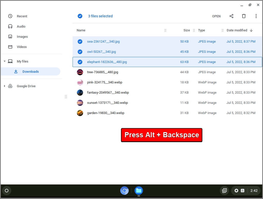Expand the Google Drive tree item

(x=4, y=86)
